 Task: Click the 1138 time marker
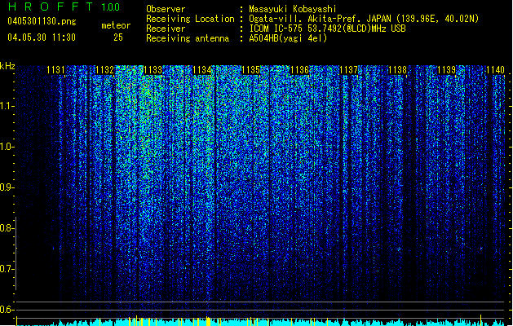tap(397, 70)
